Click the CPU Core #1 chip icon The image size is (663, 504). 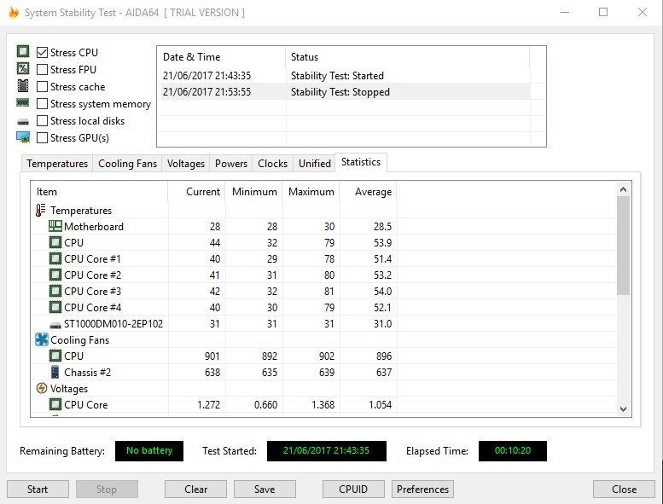click(55, 258)
